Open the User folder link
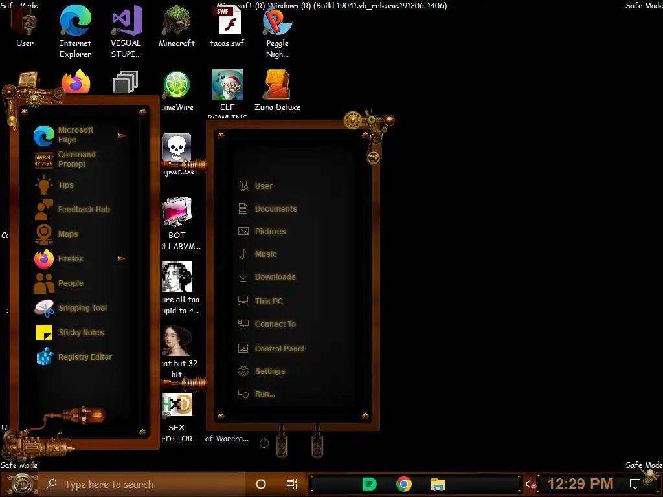This screenshot has height=497, width=663. point(255,186)
